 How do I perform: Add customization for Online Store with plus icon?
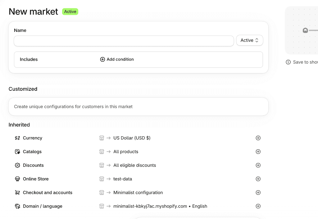pyautogui.click(x=258, y=179)
